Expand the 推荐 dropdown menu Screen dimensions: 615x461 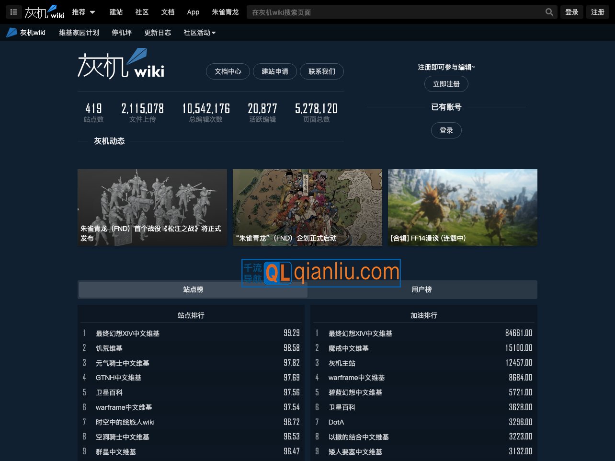(x=84, y=12)
